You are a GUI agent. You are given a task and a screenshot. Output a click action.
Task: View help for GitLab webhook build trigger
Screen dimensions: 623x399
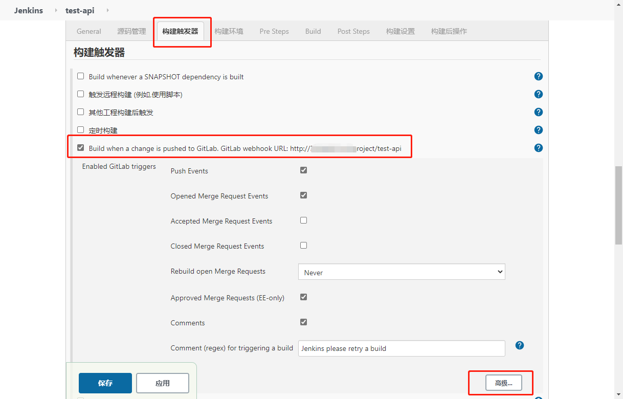point(538,148)
